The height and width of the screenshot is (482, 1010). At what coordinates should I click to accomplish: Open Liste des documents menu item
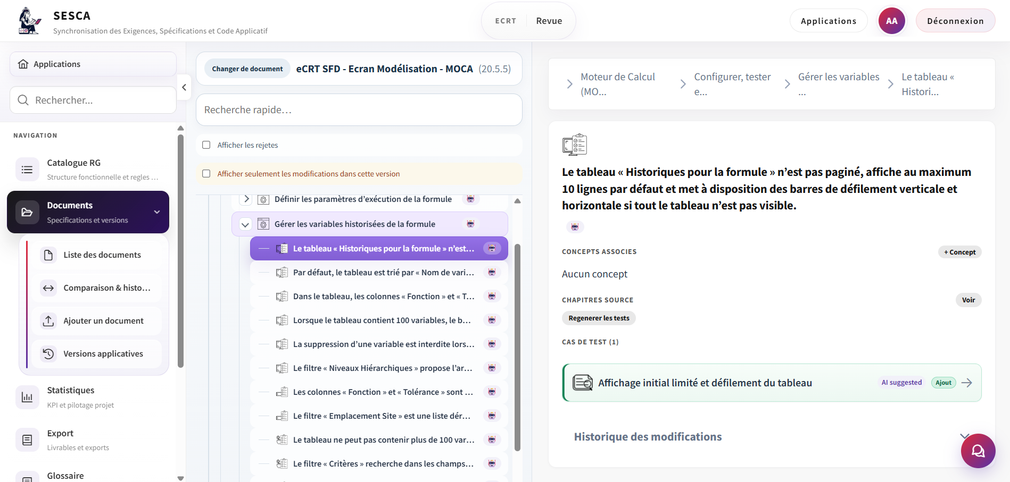pos(96,255)
